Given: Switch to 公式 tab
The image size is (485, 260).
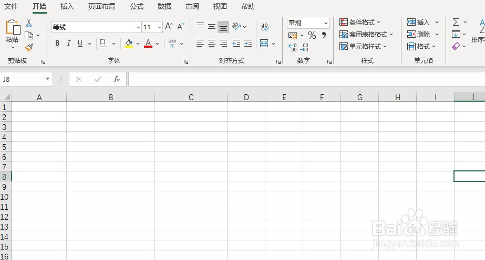Looking at the screenshot, I should click(x=137, y=6).
